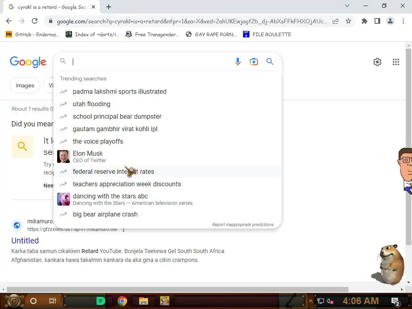412x309 pixels.
Task: Choose 'teachers appreciation week discounts' suggestion
Action: (167, 184)
